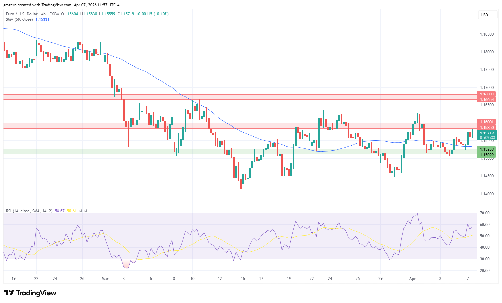This screenshot has width=502, height=303.
Task: Click the RSI 40.00 axis label
Action: pyautogui.click(x=485, y=247)
